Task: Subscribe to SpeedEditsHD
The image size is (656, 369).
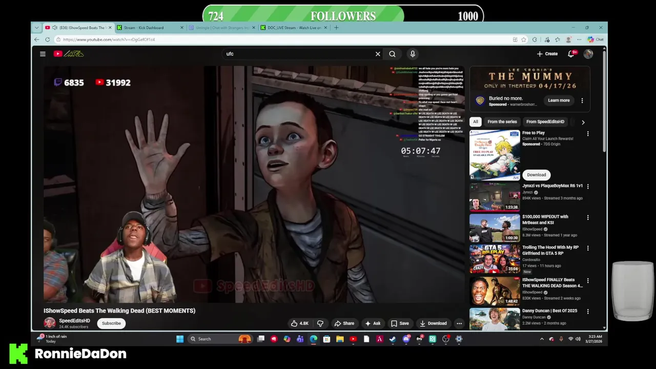Action: point(111,323)
